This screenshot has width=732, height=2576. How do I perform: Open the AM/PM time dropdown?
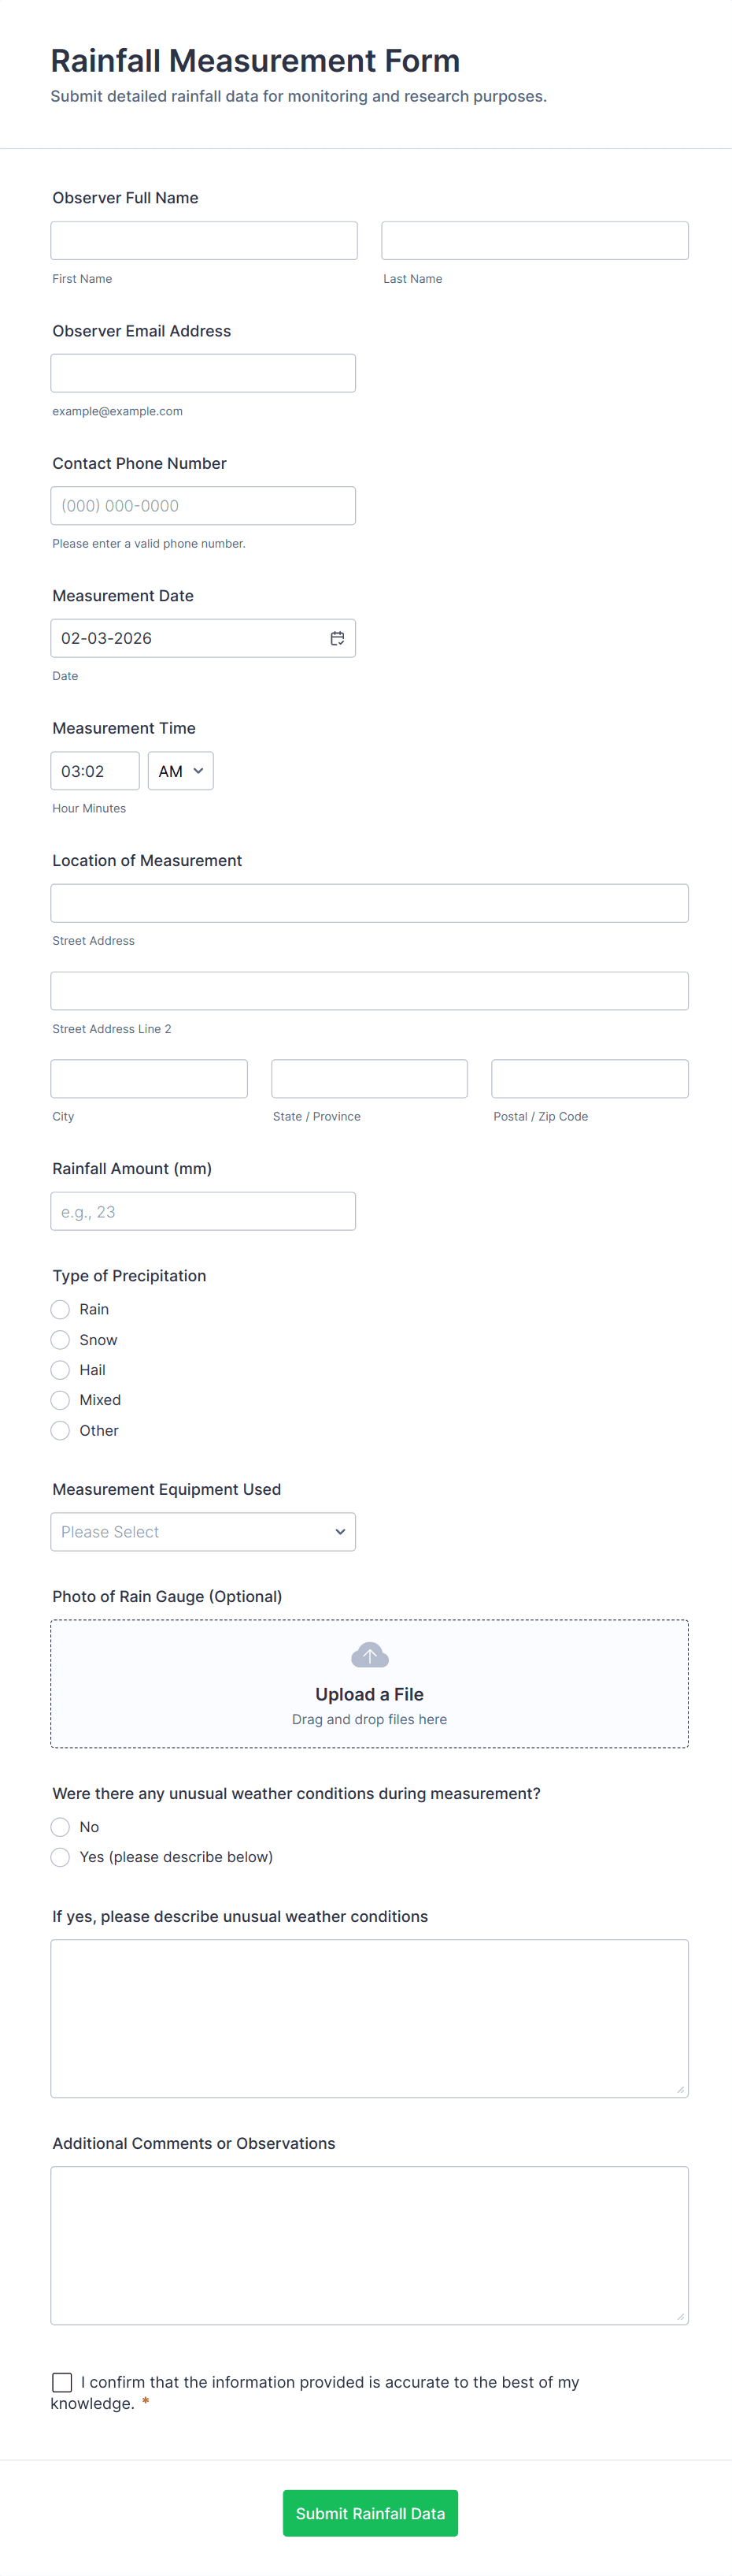coord(181,771)
